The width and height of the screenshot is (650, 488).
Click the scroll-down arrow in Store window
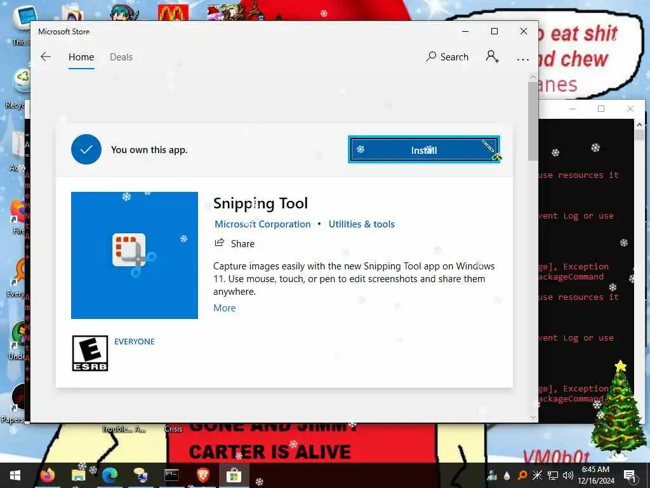(x=533, y=417)
